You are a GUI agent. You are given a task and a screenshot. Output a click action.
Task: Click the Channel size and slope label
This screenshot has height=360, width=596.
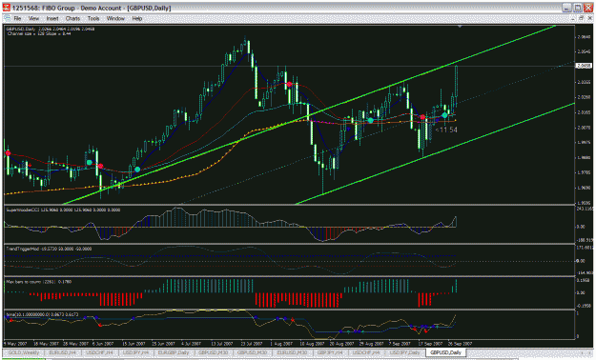coord(39,33)
